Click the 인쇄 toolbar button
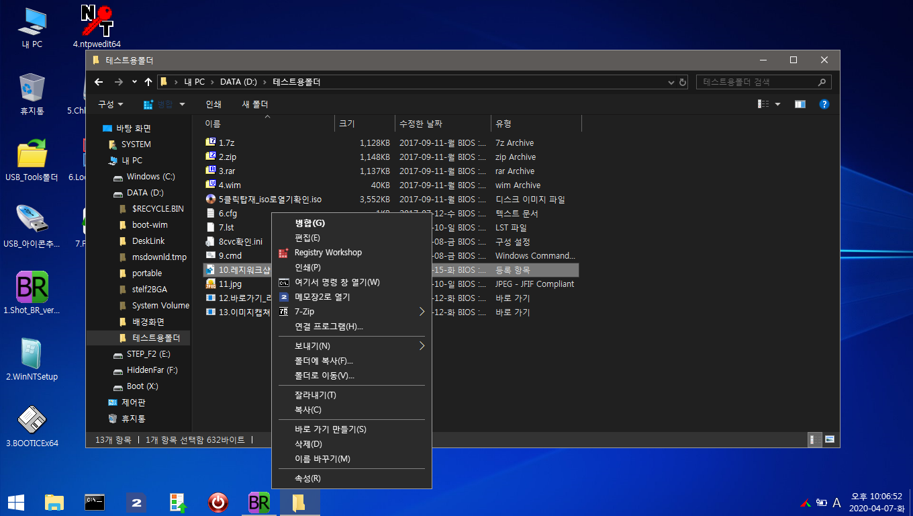Viewport: 913px width, 516px height. point(213,104)
